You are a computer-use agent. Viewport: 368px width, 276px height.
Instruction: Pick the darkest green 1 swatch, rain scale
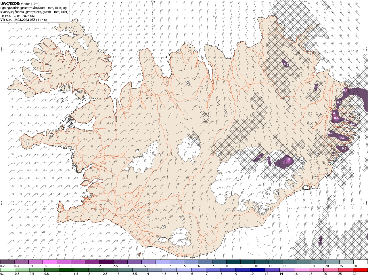pos(66,270)
